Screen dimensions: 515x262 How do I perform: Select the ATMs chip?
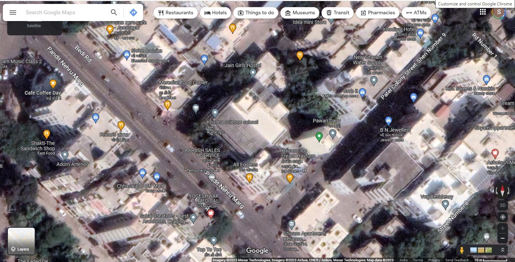(416, 12)
